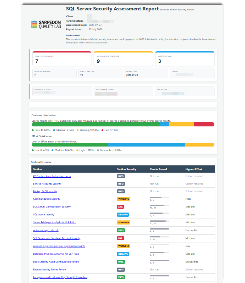Click checks progress bar in SQL Agent security row
Screen dimensions: 245x283
(159, 213)
